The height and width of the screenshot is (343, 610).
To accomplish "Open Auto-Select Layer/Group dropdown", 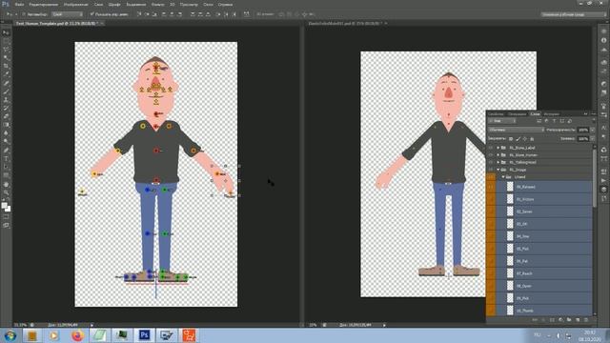I will (68, 14).
